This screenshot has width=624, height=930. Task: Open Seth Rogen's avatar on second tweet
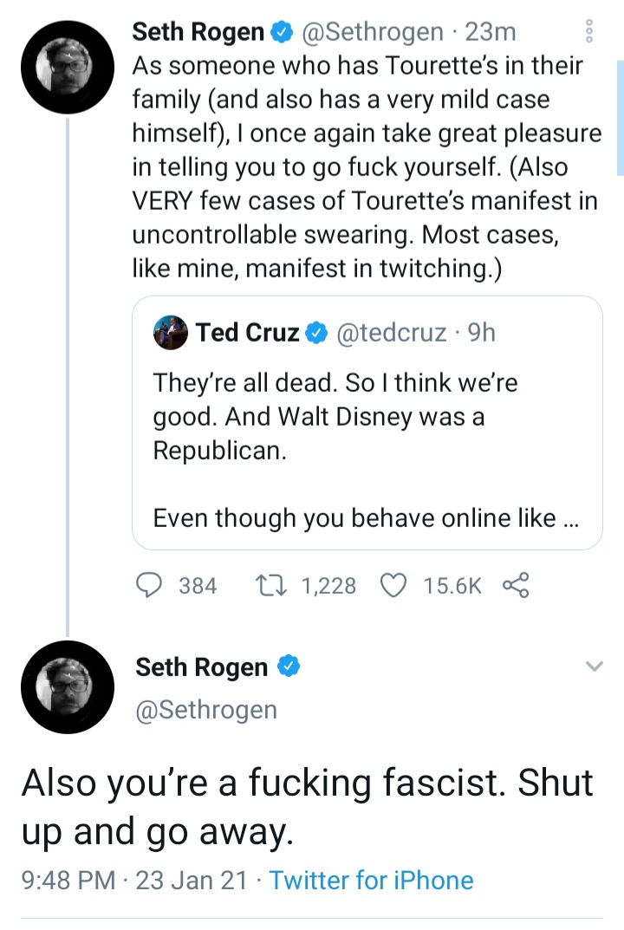[x=68, y=686]
